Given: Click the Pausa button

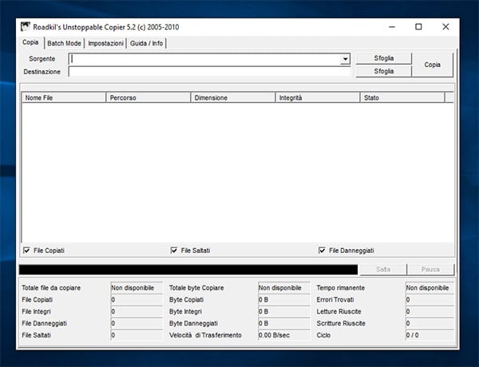Looking at the screenshot, I should pos(430,270).
